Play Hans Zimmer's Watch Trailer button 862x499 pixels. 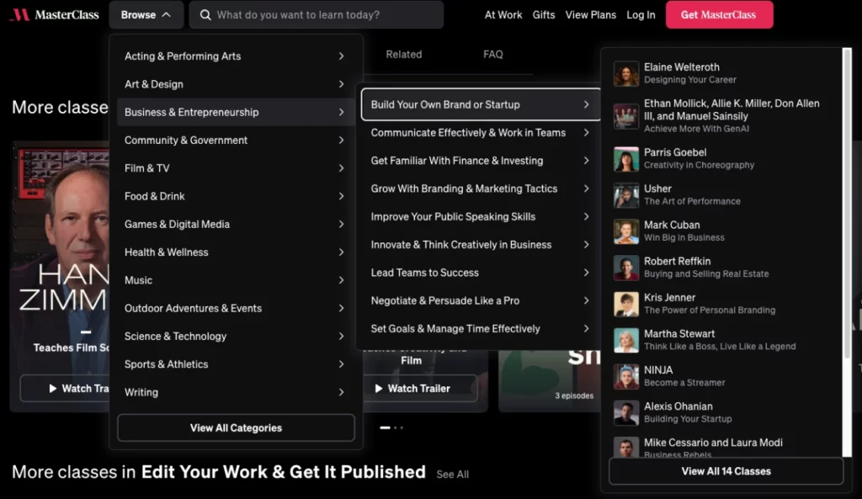(x=65, y=389)
